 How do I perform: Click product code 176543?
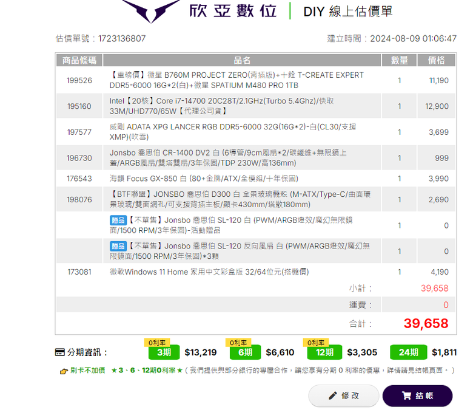[x=79, y=179]
